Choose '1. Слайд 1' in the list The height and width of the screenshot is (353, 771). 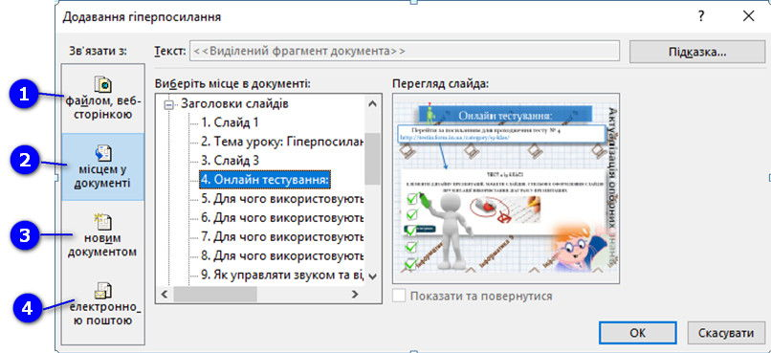[x=230, y=122]
